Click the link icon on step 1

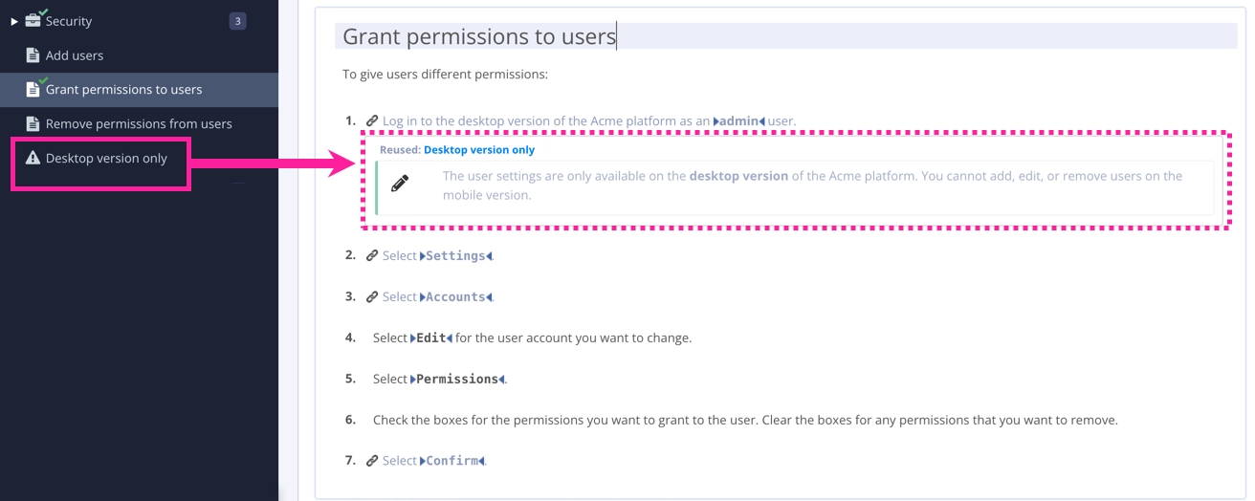point(373,121)
